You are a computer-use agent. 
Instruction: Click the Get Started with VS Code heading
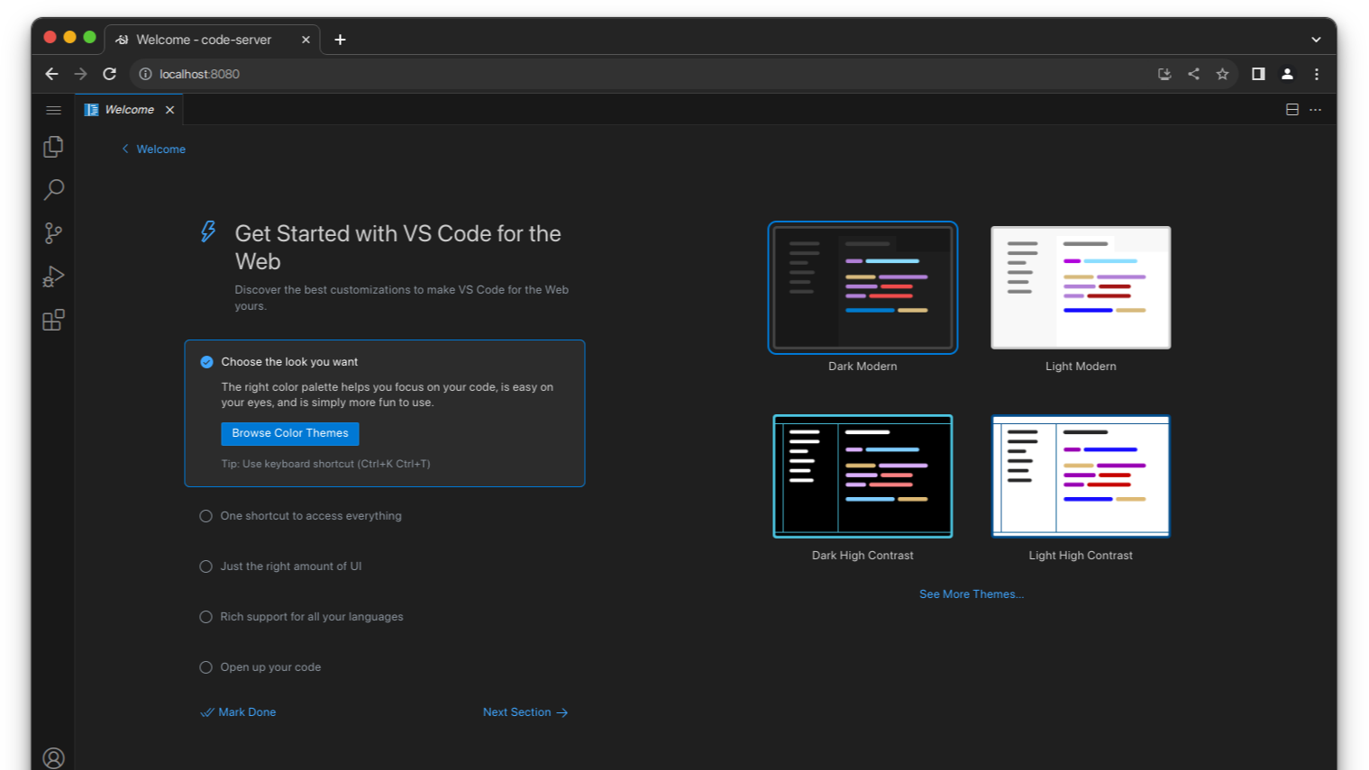397,248
